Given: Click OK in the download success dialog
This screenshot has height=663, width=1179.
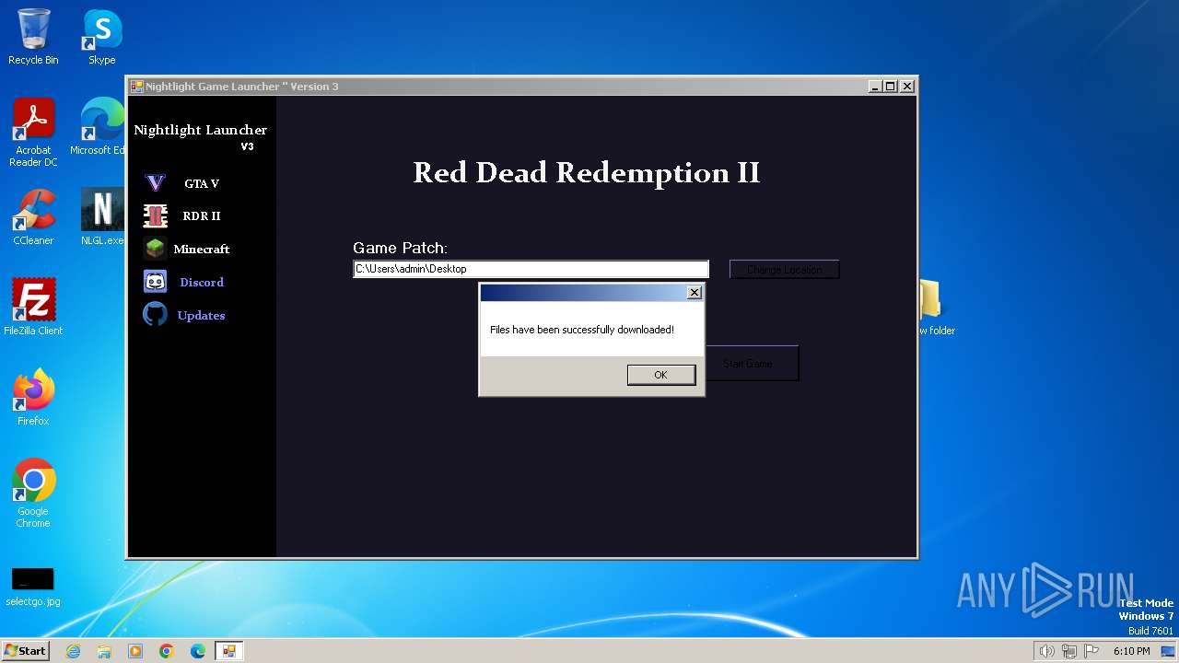Looking at the screenshot, I should [660, 375].
